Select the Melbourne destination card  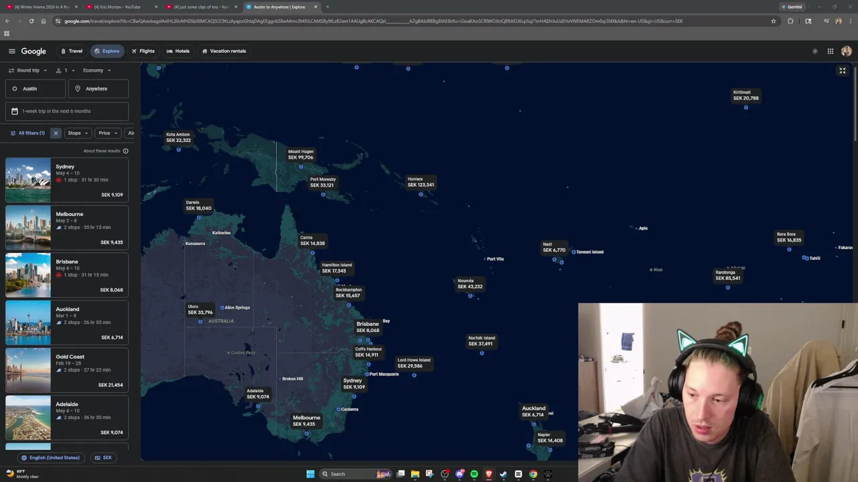(67, 228)
